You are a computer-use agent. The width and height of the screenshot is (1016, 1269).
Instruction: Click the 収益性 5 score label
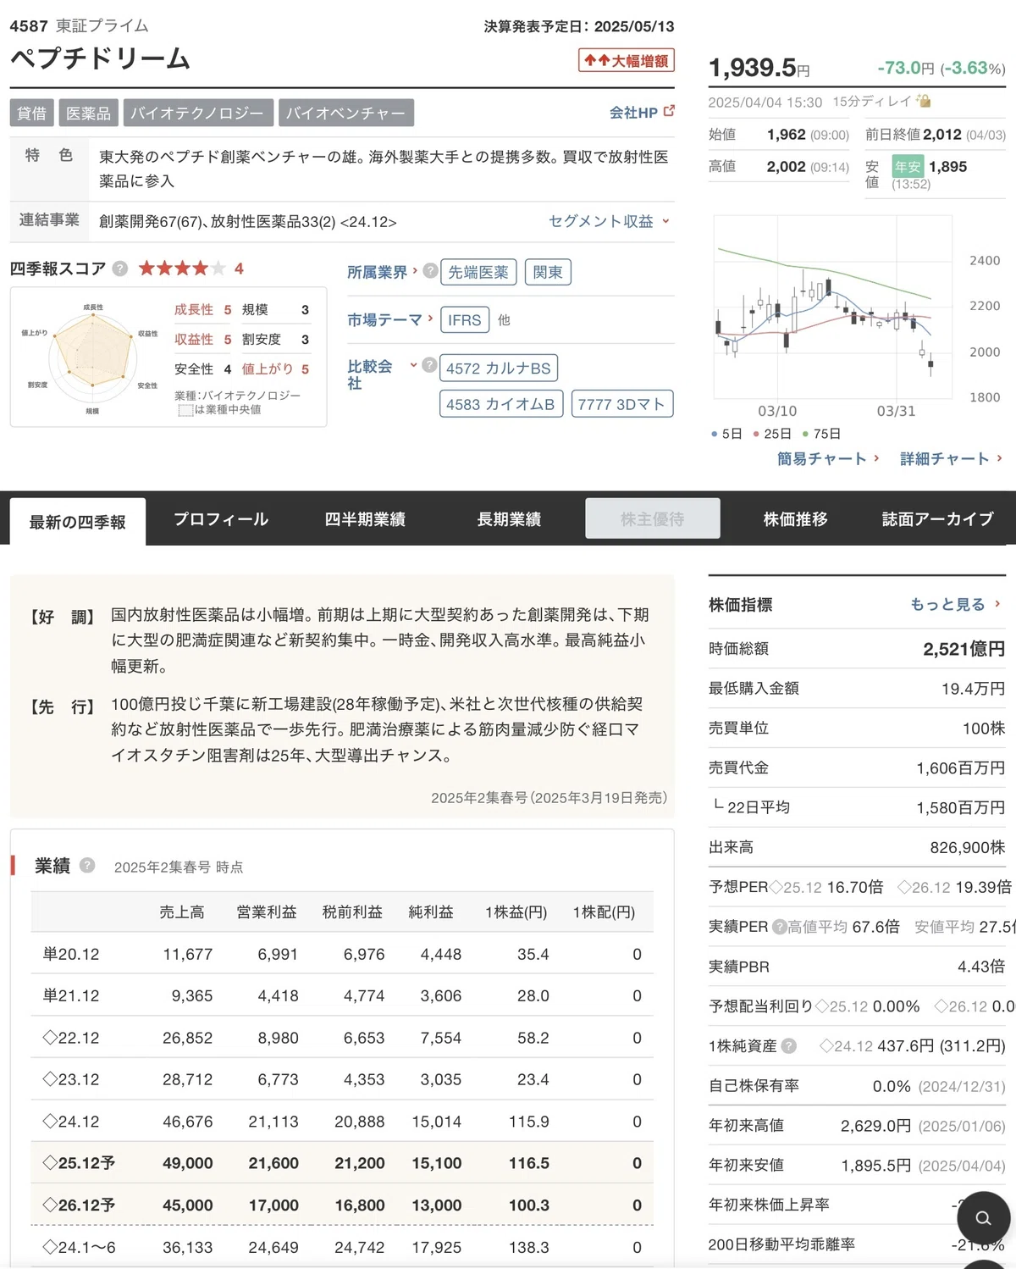click(202, 339)
